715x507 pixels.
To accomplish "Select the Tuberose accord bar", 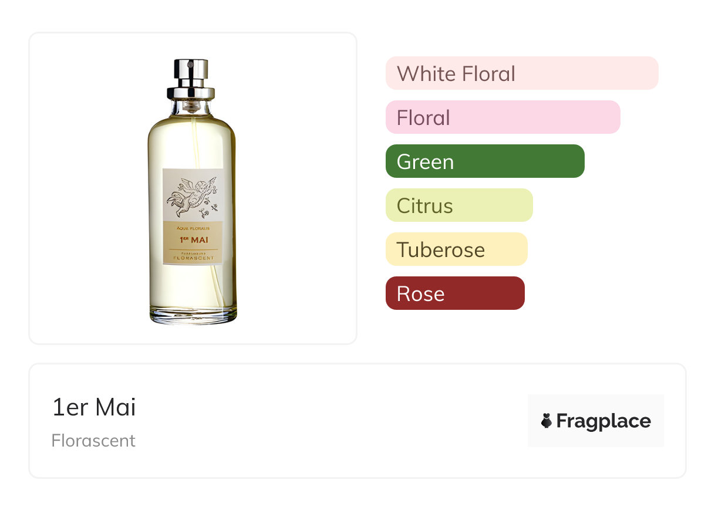I will coord(456,249).
